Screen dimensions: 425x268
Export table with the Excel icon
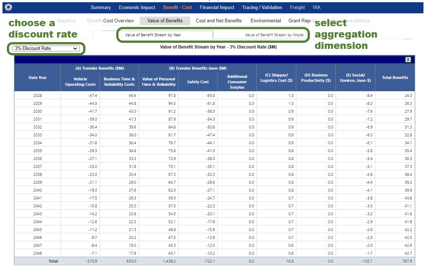(408, 60)
